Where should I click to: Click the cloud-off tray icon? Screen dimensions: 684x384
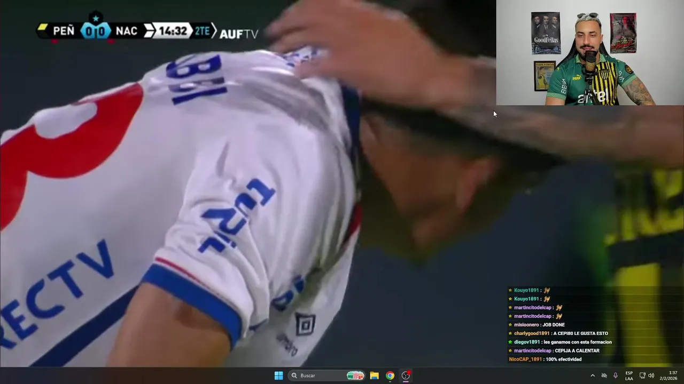pos(604,375)
